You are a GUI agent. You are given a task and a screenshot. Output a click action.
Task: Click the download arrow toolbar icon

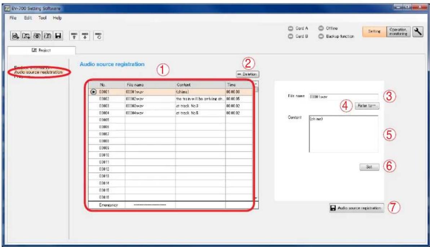click(85, 36)
